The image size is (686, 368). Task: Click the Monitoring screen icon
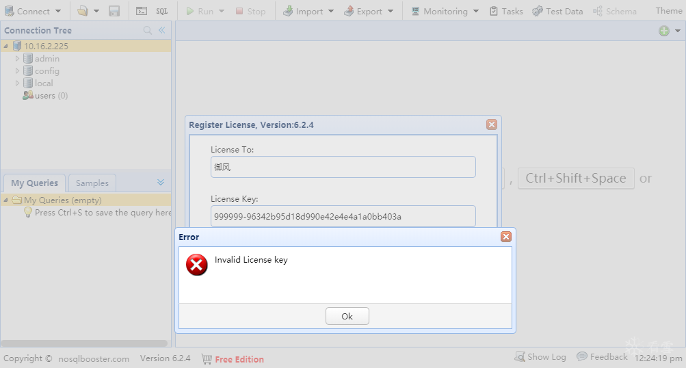tap(416, 12)
